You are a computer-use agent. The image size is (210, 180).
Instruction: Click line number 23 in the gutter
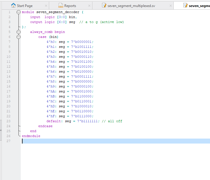(8, 121)
